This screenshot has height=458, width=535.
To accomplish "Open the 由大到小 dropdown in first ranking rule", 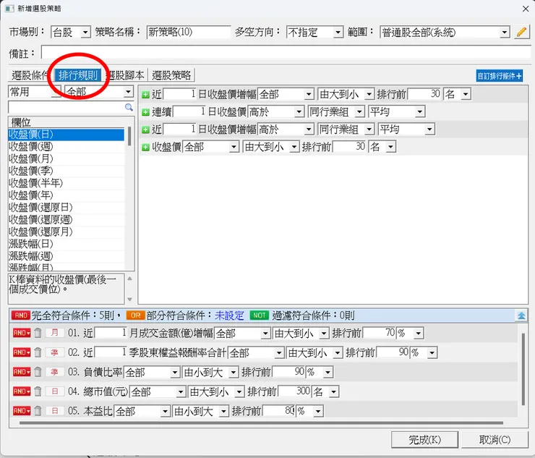I will pyautogui.click(x=369, y=94).
